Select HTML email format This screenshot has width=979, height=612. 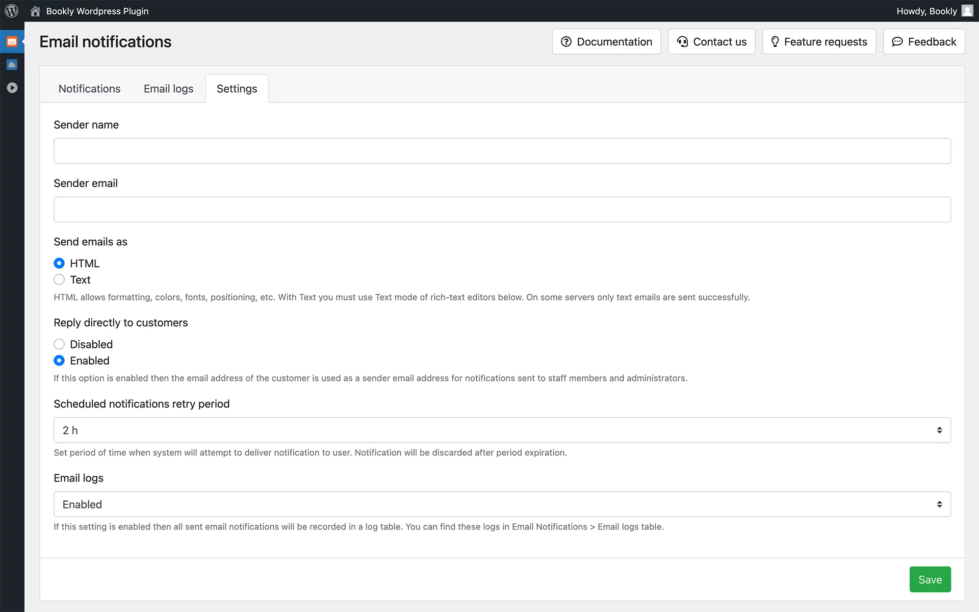click(59, 263)
